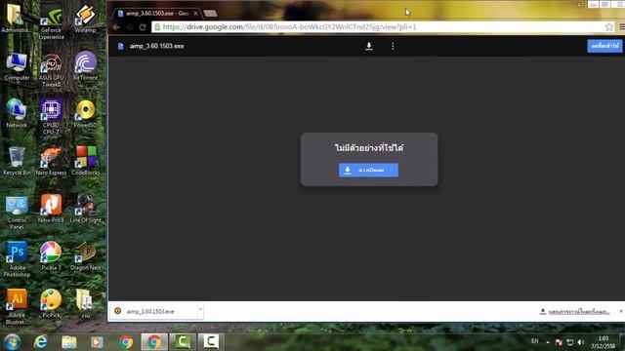The image size is (625, 351).
Task: Launch Internet Explorer from the taskbar
Action: tap(40, 342)
